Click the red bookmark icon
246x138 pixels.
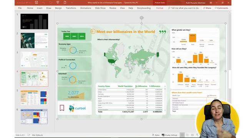coord(62,108)
